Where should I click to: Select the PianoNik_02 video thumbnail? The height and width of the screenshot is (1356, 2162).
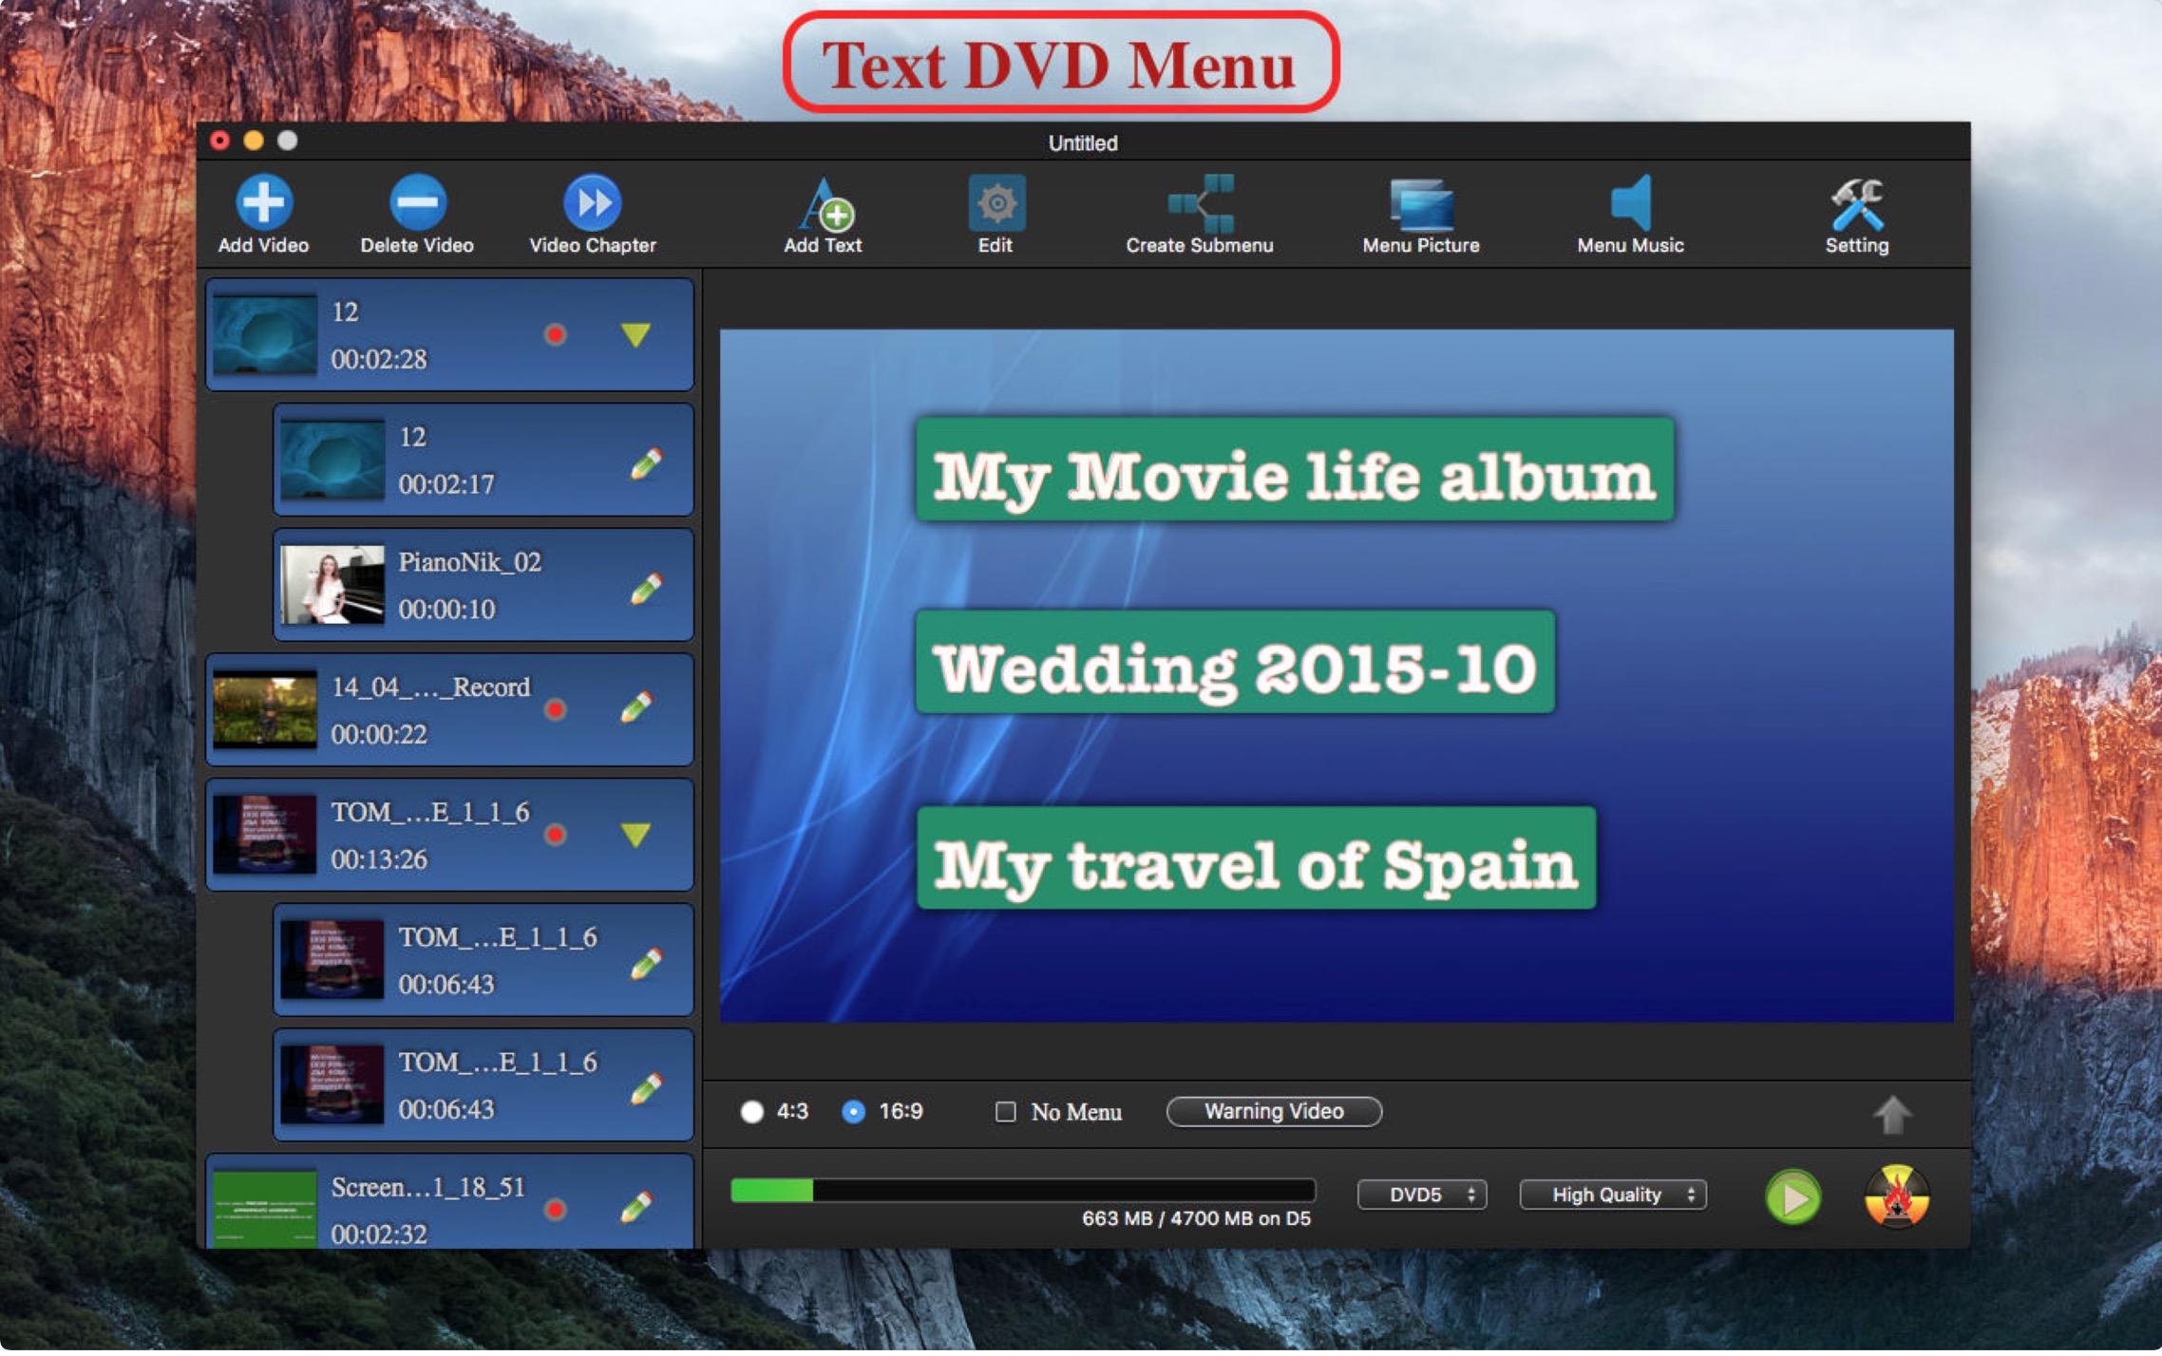coord(333,585)
